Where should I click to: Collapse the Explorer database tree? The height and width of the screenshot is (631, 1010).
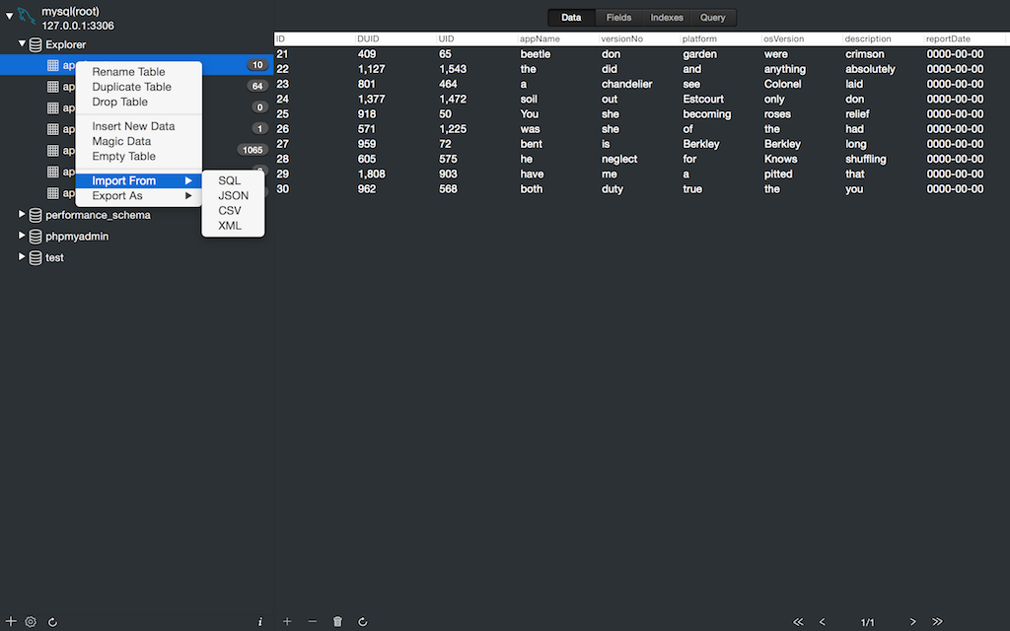point(22,44)
